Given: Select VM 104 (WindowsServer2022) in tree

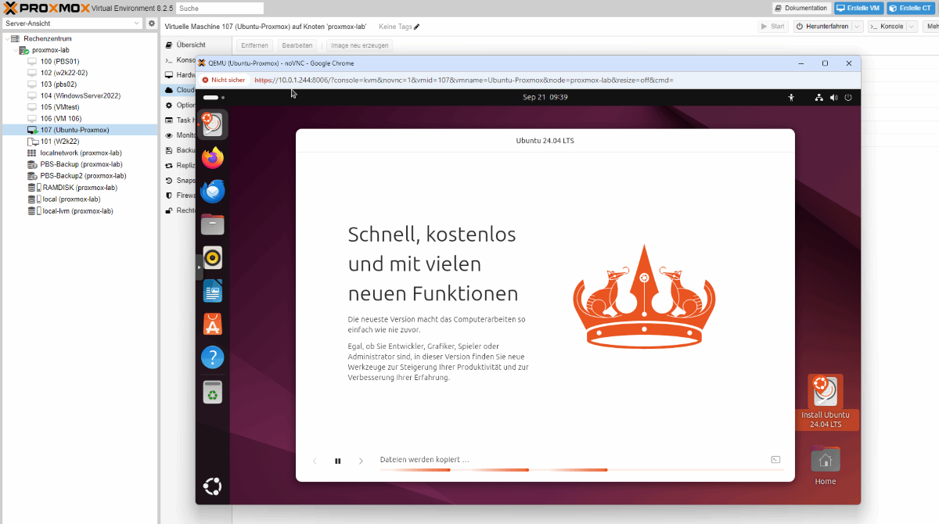Looking at the screenshot, I should coord(80,95).
